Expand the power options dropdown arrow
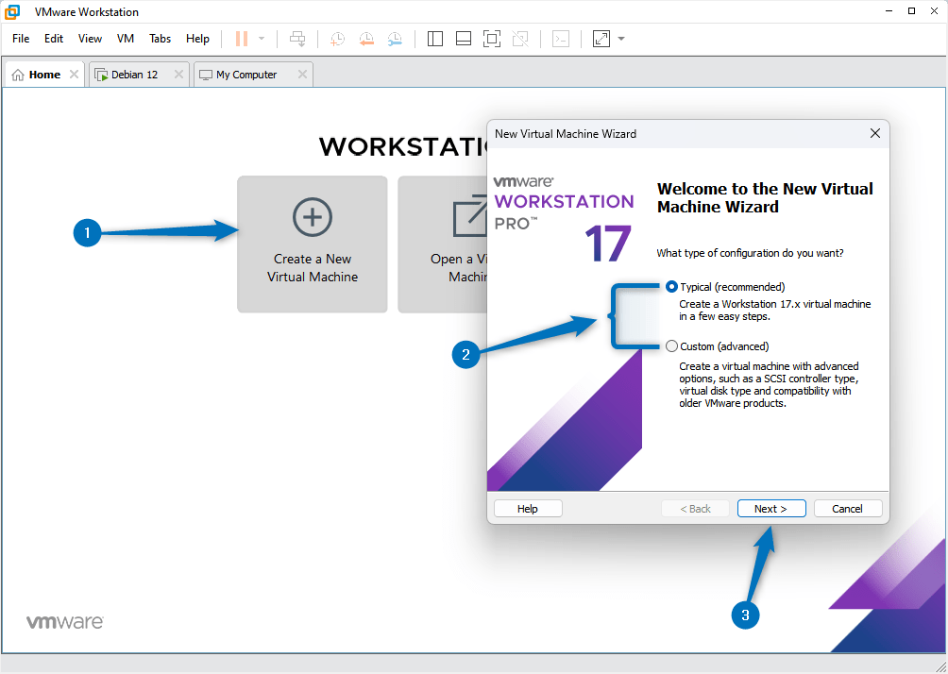 (262, 39)
